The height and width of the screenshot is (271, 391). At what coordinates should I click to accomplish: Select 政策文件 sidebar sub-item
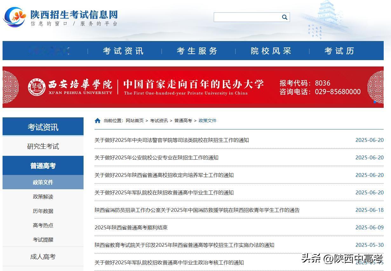43,182
